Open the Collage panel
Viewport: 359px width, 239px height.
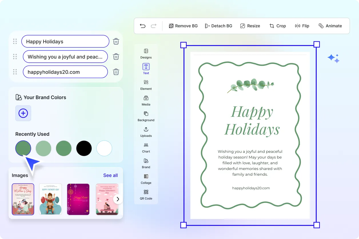[x=146, y=179]
